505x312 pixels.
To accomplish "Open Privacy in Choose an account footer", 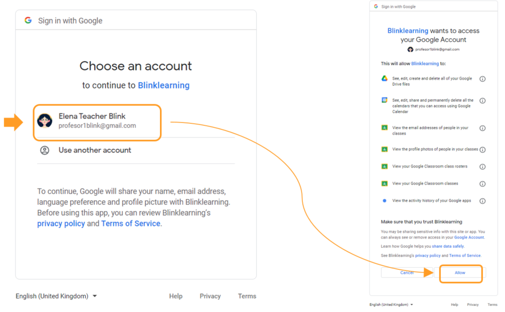I will pyautogui.click(x=210, y=296).
